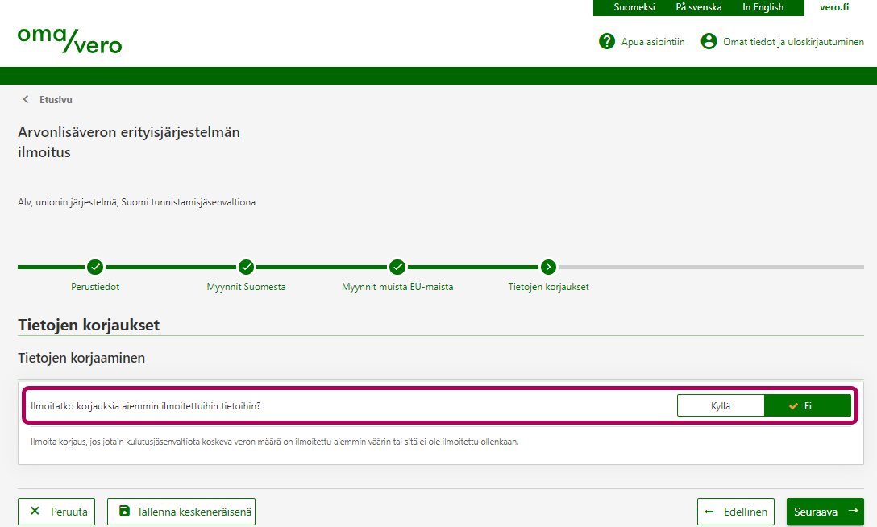Switch language to På svenska
The image size is (877, 527).
tap(698, 7)
